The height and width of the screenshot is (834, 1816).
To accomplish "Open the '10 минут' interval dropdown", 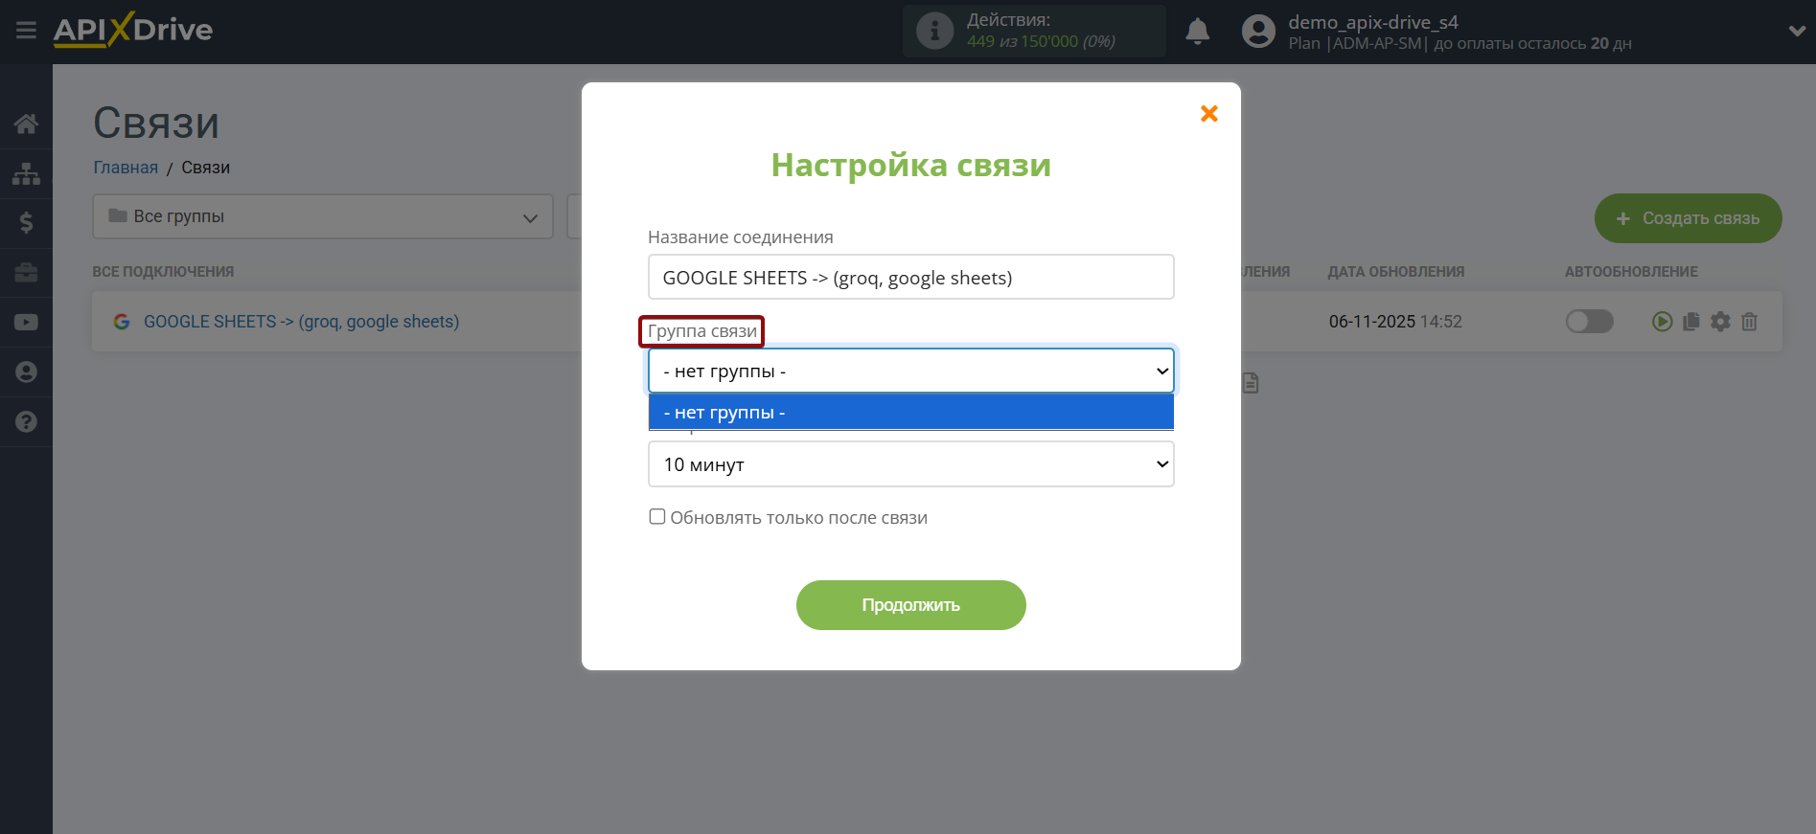I will tap(911, 464).
